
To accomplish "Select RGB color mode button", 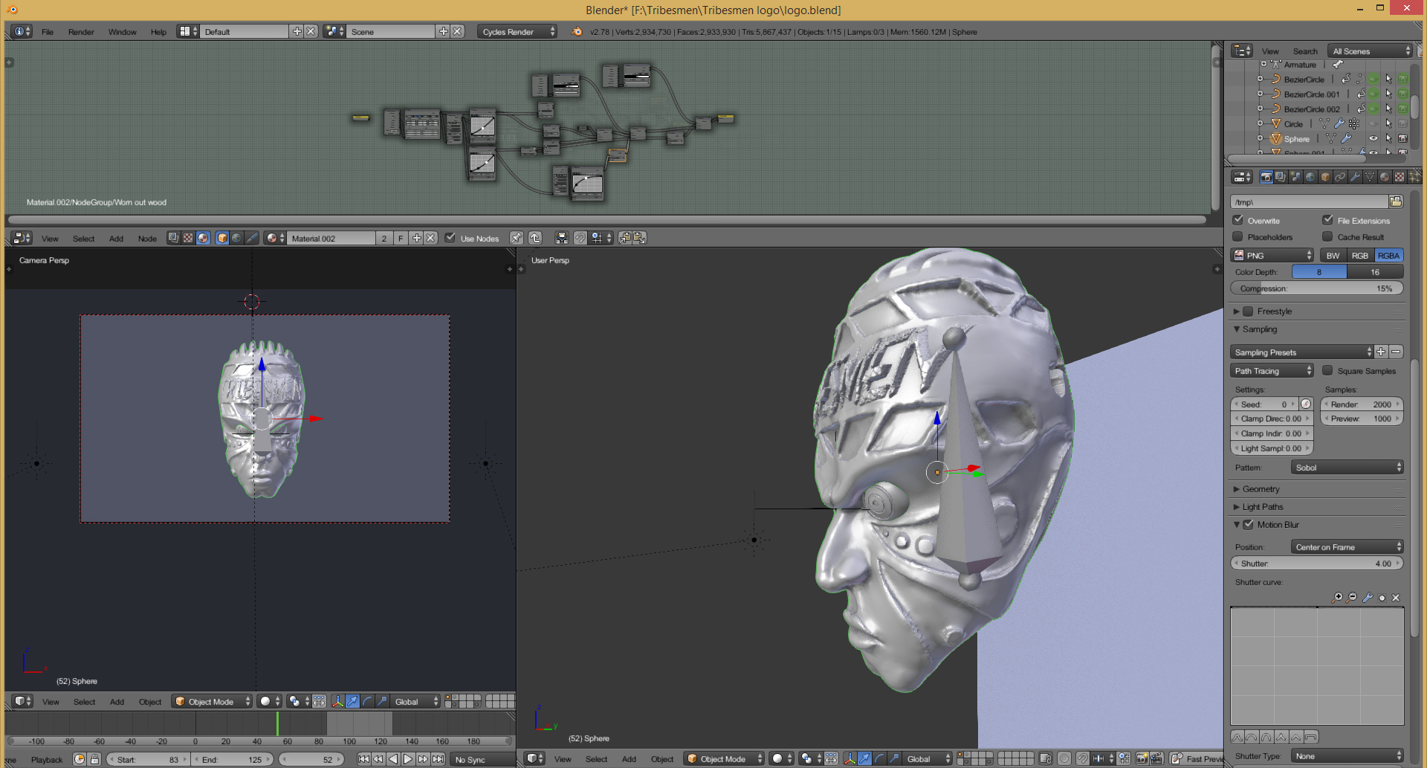I will tap(1360, 255).
